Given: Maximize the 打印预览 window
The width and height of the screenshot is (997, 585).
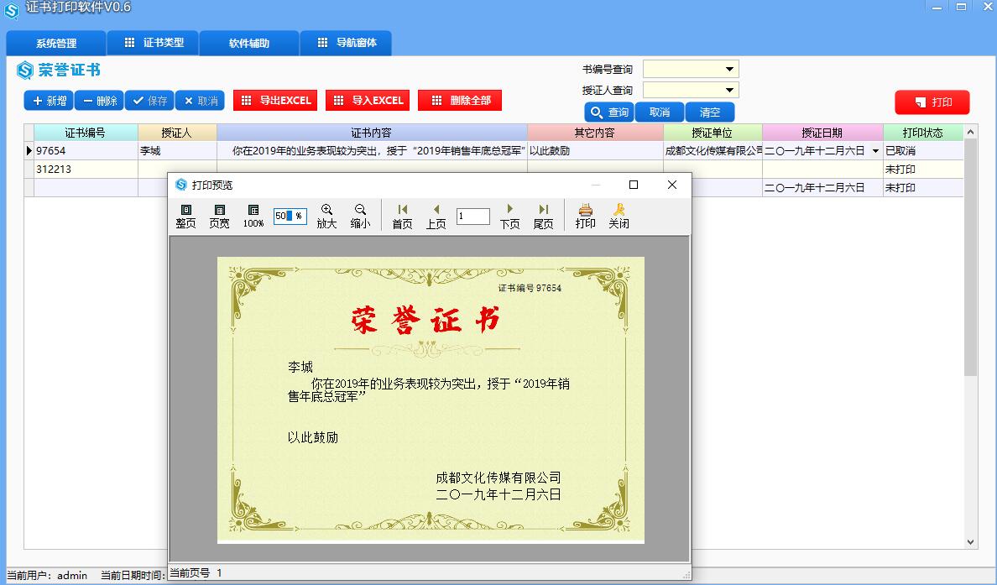Looking at the screenshot, I should [634, 185].
